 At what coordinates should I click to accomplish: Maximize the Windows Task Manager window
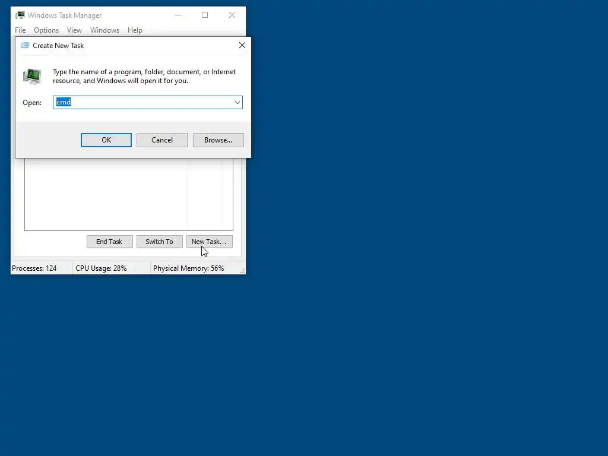pyautogui.click(x=205, y=15)
